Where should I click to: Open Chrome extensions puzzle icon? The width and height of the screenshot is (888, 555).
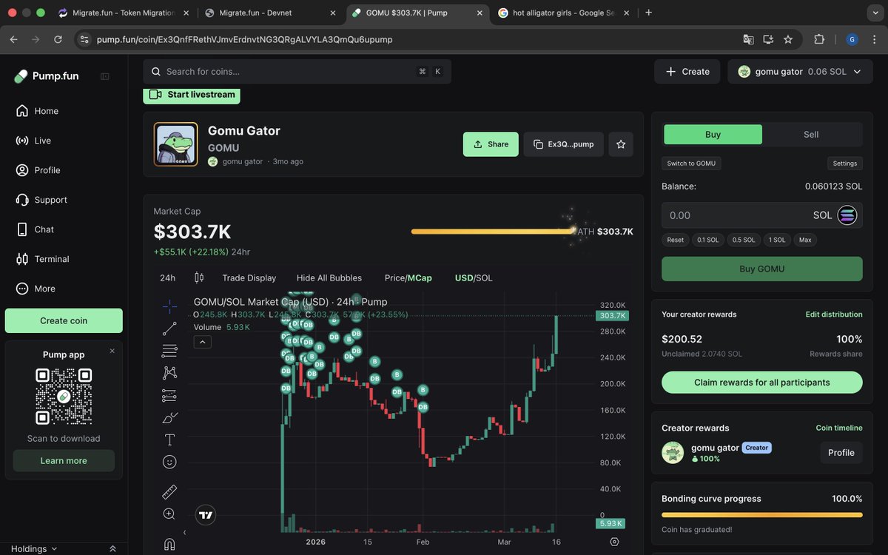click(819, 39)
